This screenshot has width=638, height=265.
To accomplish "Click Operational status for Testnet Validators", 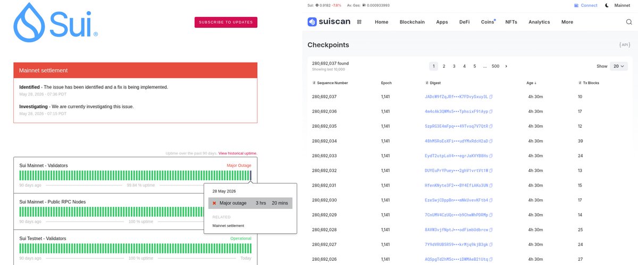I will tap(241, 238).
